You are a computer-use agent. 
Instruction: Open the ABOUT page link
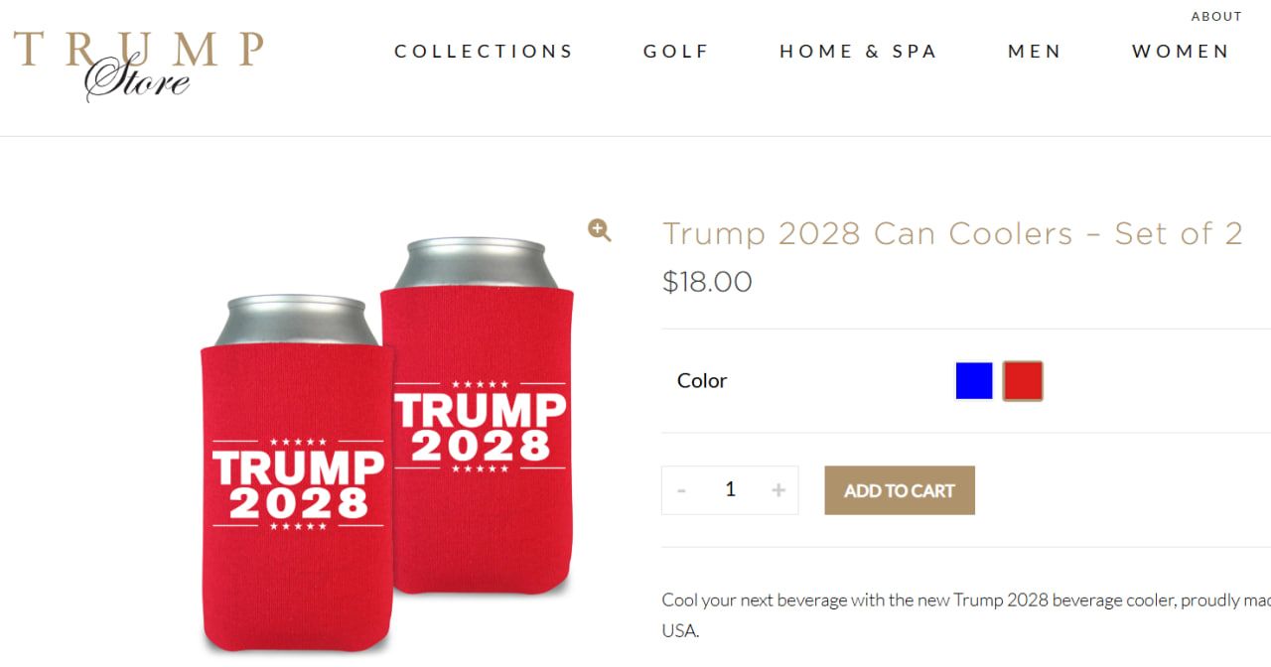tap(1216, 16)
